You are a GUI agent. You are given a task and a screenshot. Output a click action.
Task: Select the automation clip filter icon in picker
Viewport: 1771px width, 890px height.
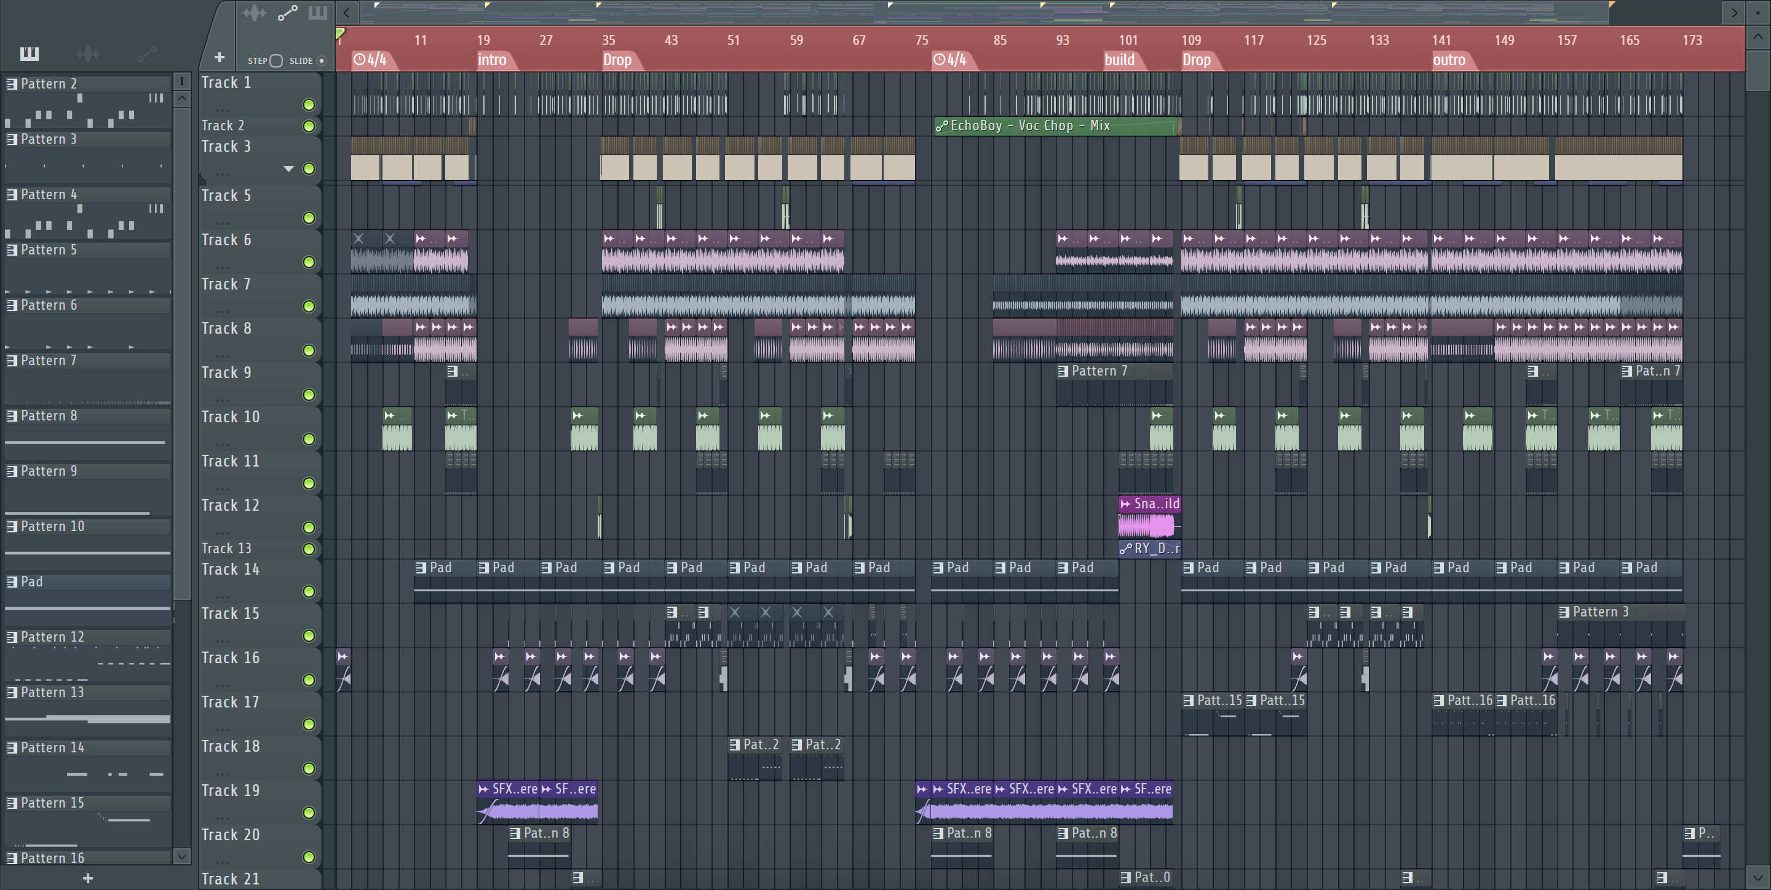tap(146, 53)
